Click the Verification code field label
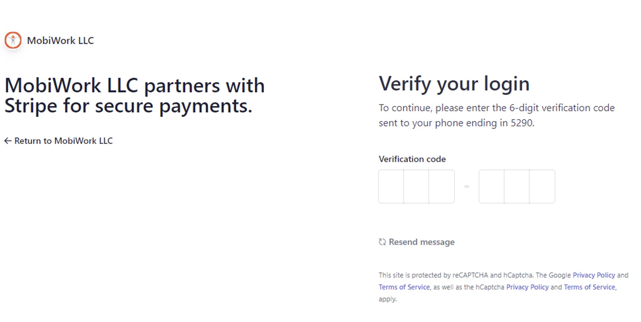The height and width of the screenshot is (322, 641). [412, 159]
